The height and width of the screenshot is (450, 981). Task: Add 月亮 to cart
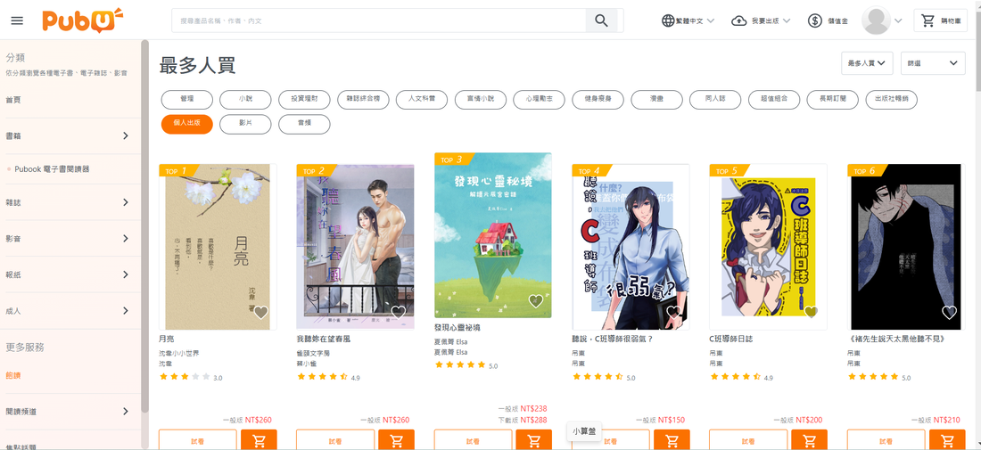pyautogui.click(x=259, y=440)
